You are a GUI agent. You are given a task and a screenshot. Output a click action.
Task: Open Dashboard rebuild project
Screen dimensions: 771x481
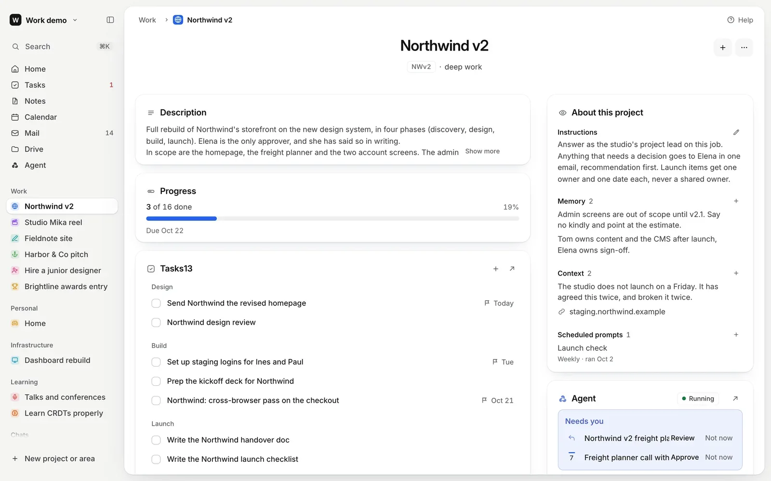click(62, 360)
